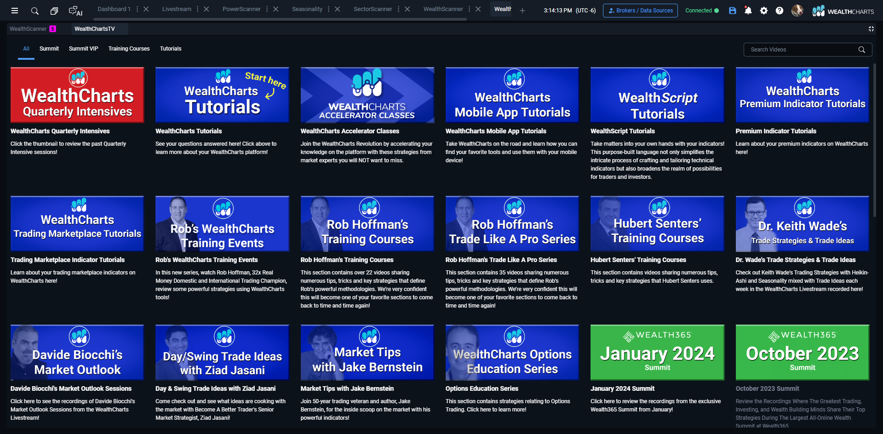The height and width of the screenshot is (434, 883).
Task: Open Seasonality tab options menu
Action: [329, 9]
